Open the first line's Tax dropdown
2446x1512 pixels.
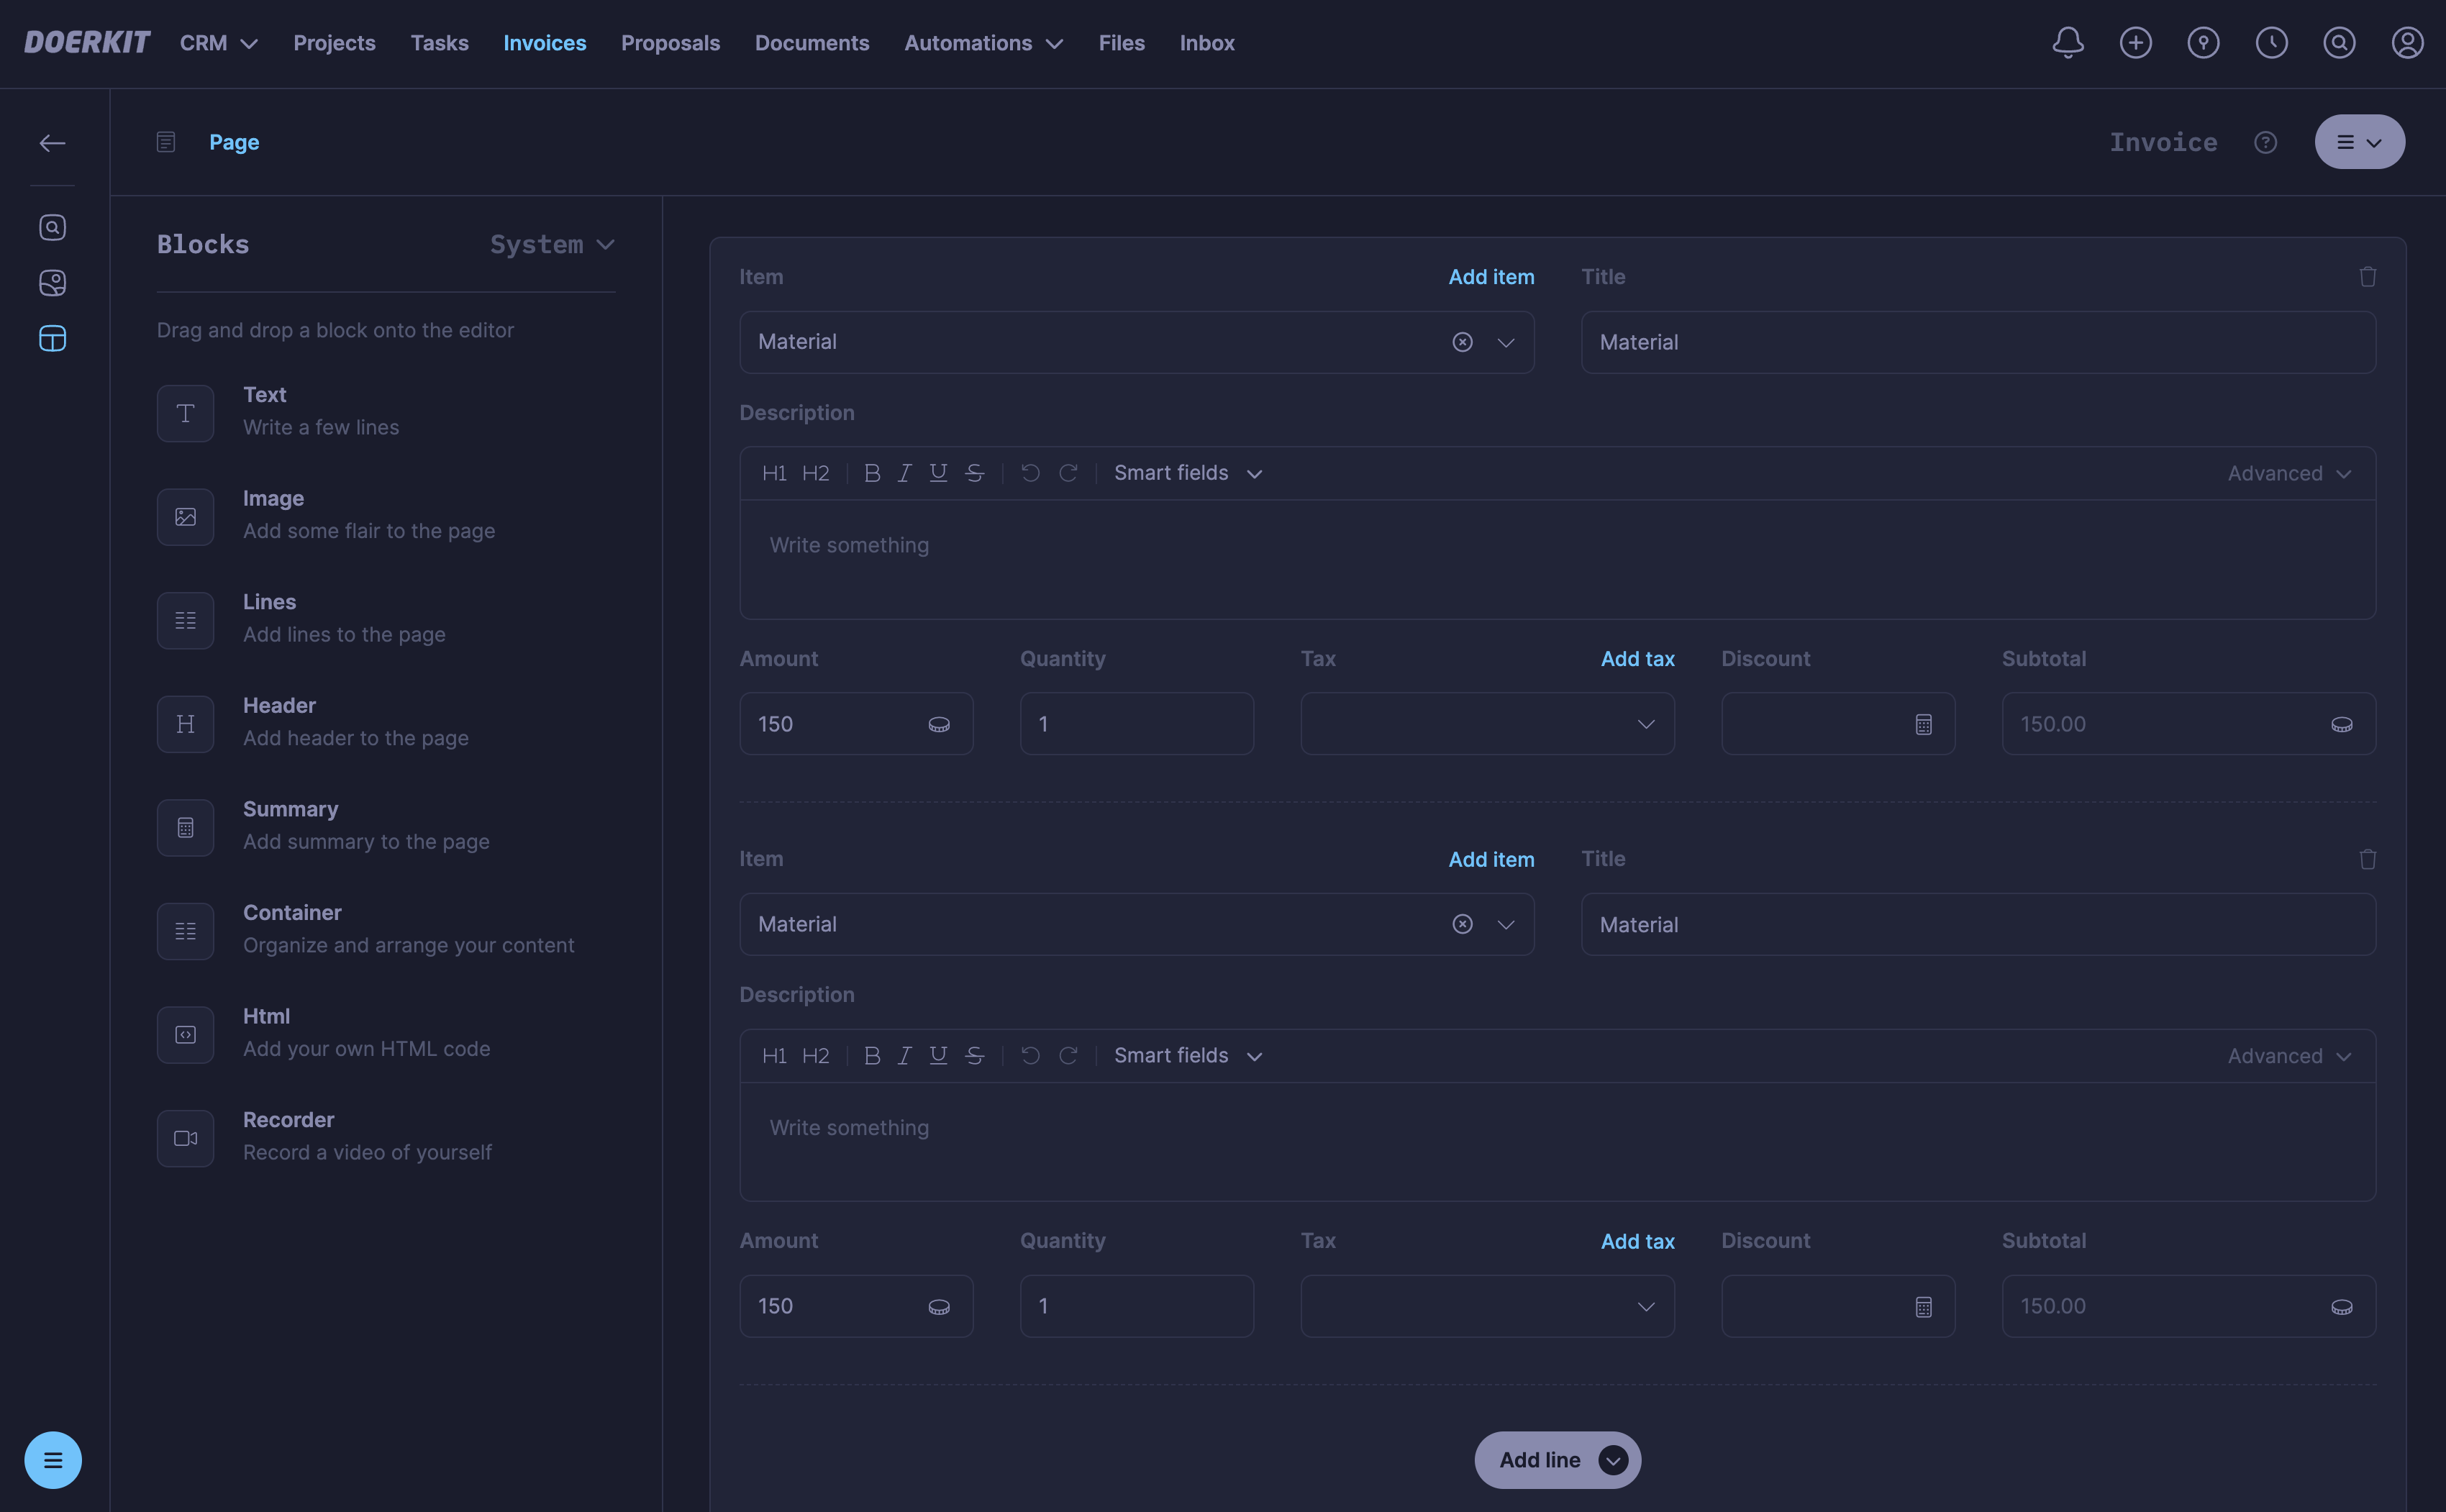1487,724
